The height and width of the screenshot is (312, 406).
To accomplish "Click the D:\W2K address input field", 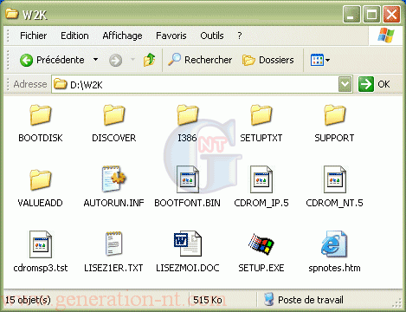I will [x=202, y=84].
